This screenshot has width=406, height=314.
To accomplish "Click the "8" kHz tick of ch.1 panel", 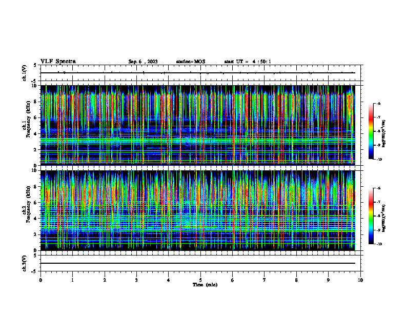I will click(x=35, y=102).
